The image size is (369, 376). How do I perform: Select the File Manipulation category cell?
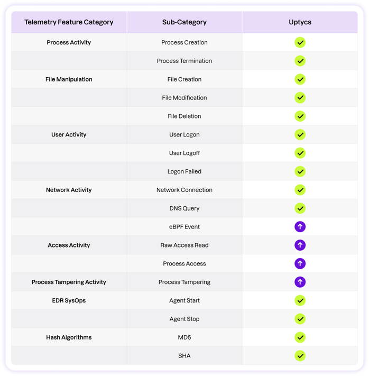pos(69,79)
